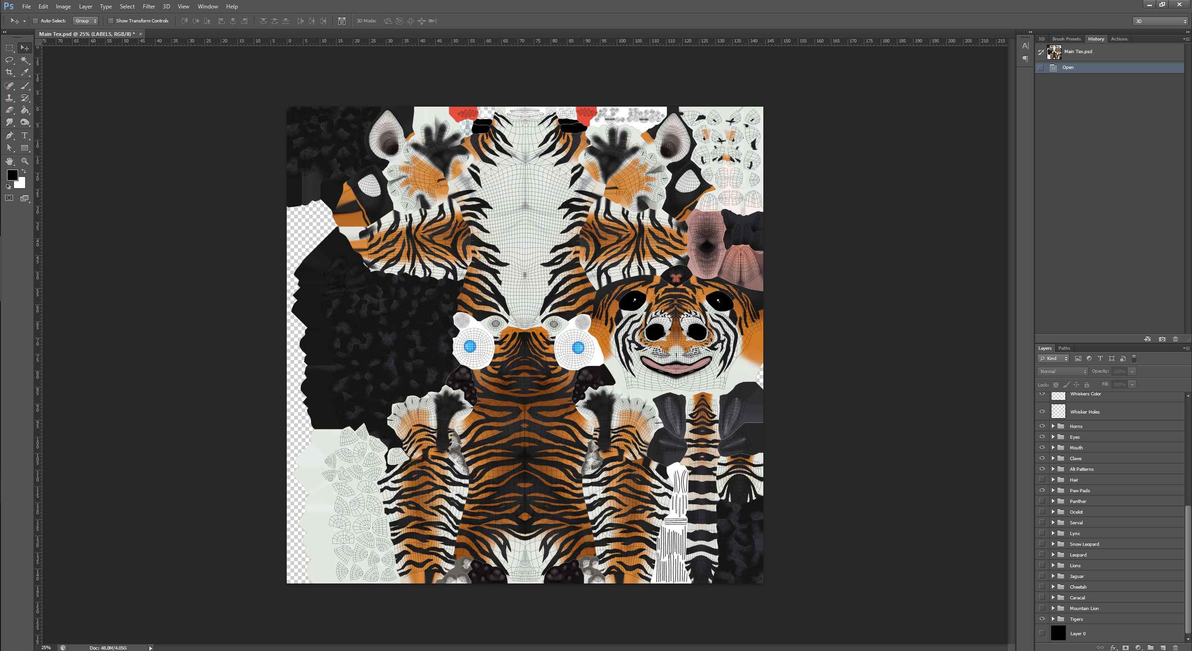Open the workspace switcher 3D dropdown
The height and width of the screenshot is (651, 1192).
[1161, 21]
